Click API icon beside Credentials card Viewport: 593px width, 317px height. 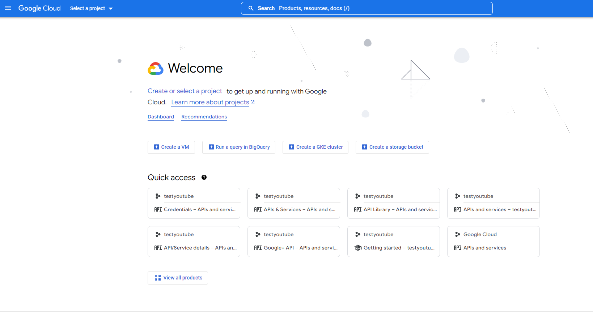158,209
